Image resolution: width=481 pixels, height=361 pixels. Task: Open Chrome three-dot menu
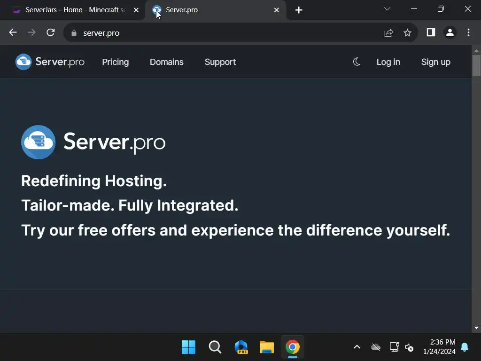point(468,32)
